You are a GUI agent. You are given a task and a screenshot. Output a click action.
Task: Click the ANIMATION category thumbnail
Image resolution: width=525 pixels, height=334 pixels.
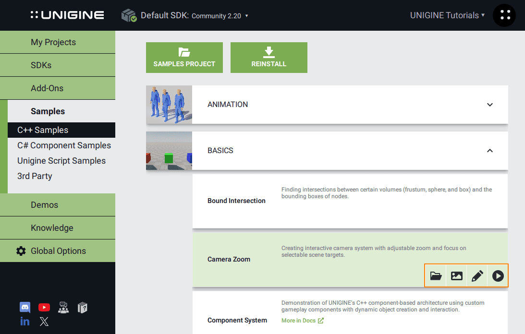tap(169, 105)
